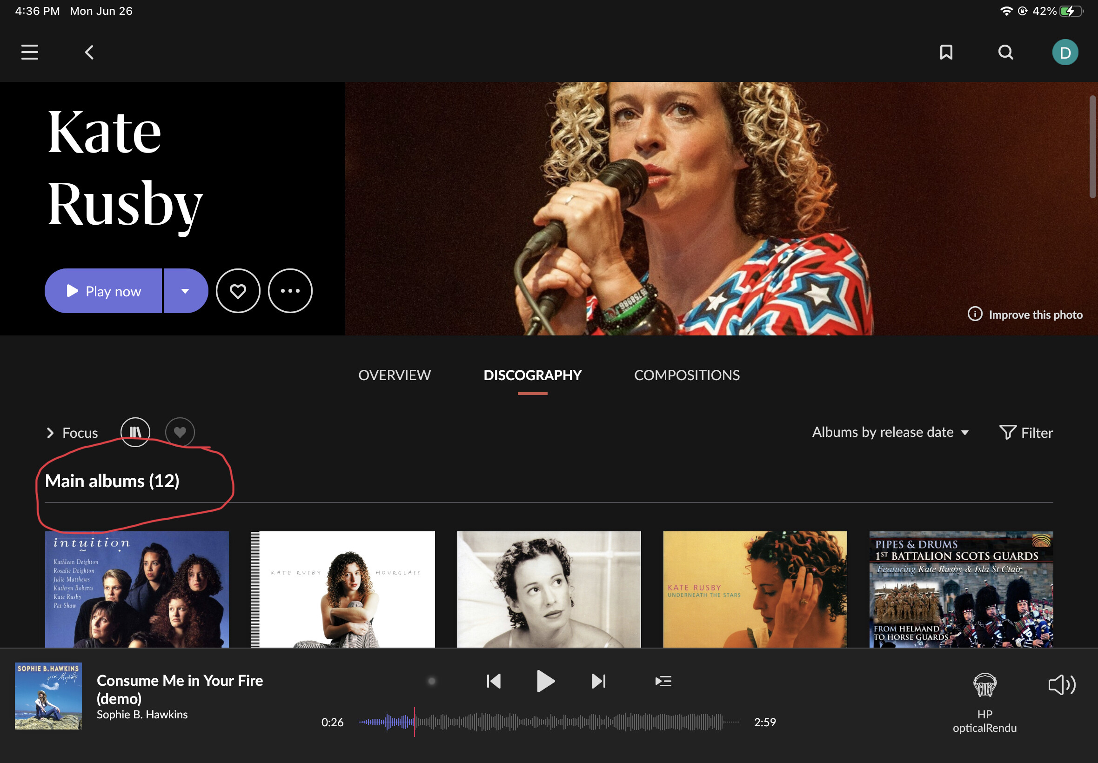Open the three-dot more options menu
Viewport: 1098px width, 763px height.
pos(290,291)
